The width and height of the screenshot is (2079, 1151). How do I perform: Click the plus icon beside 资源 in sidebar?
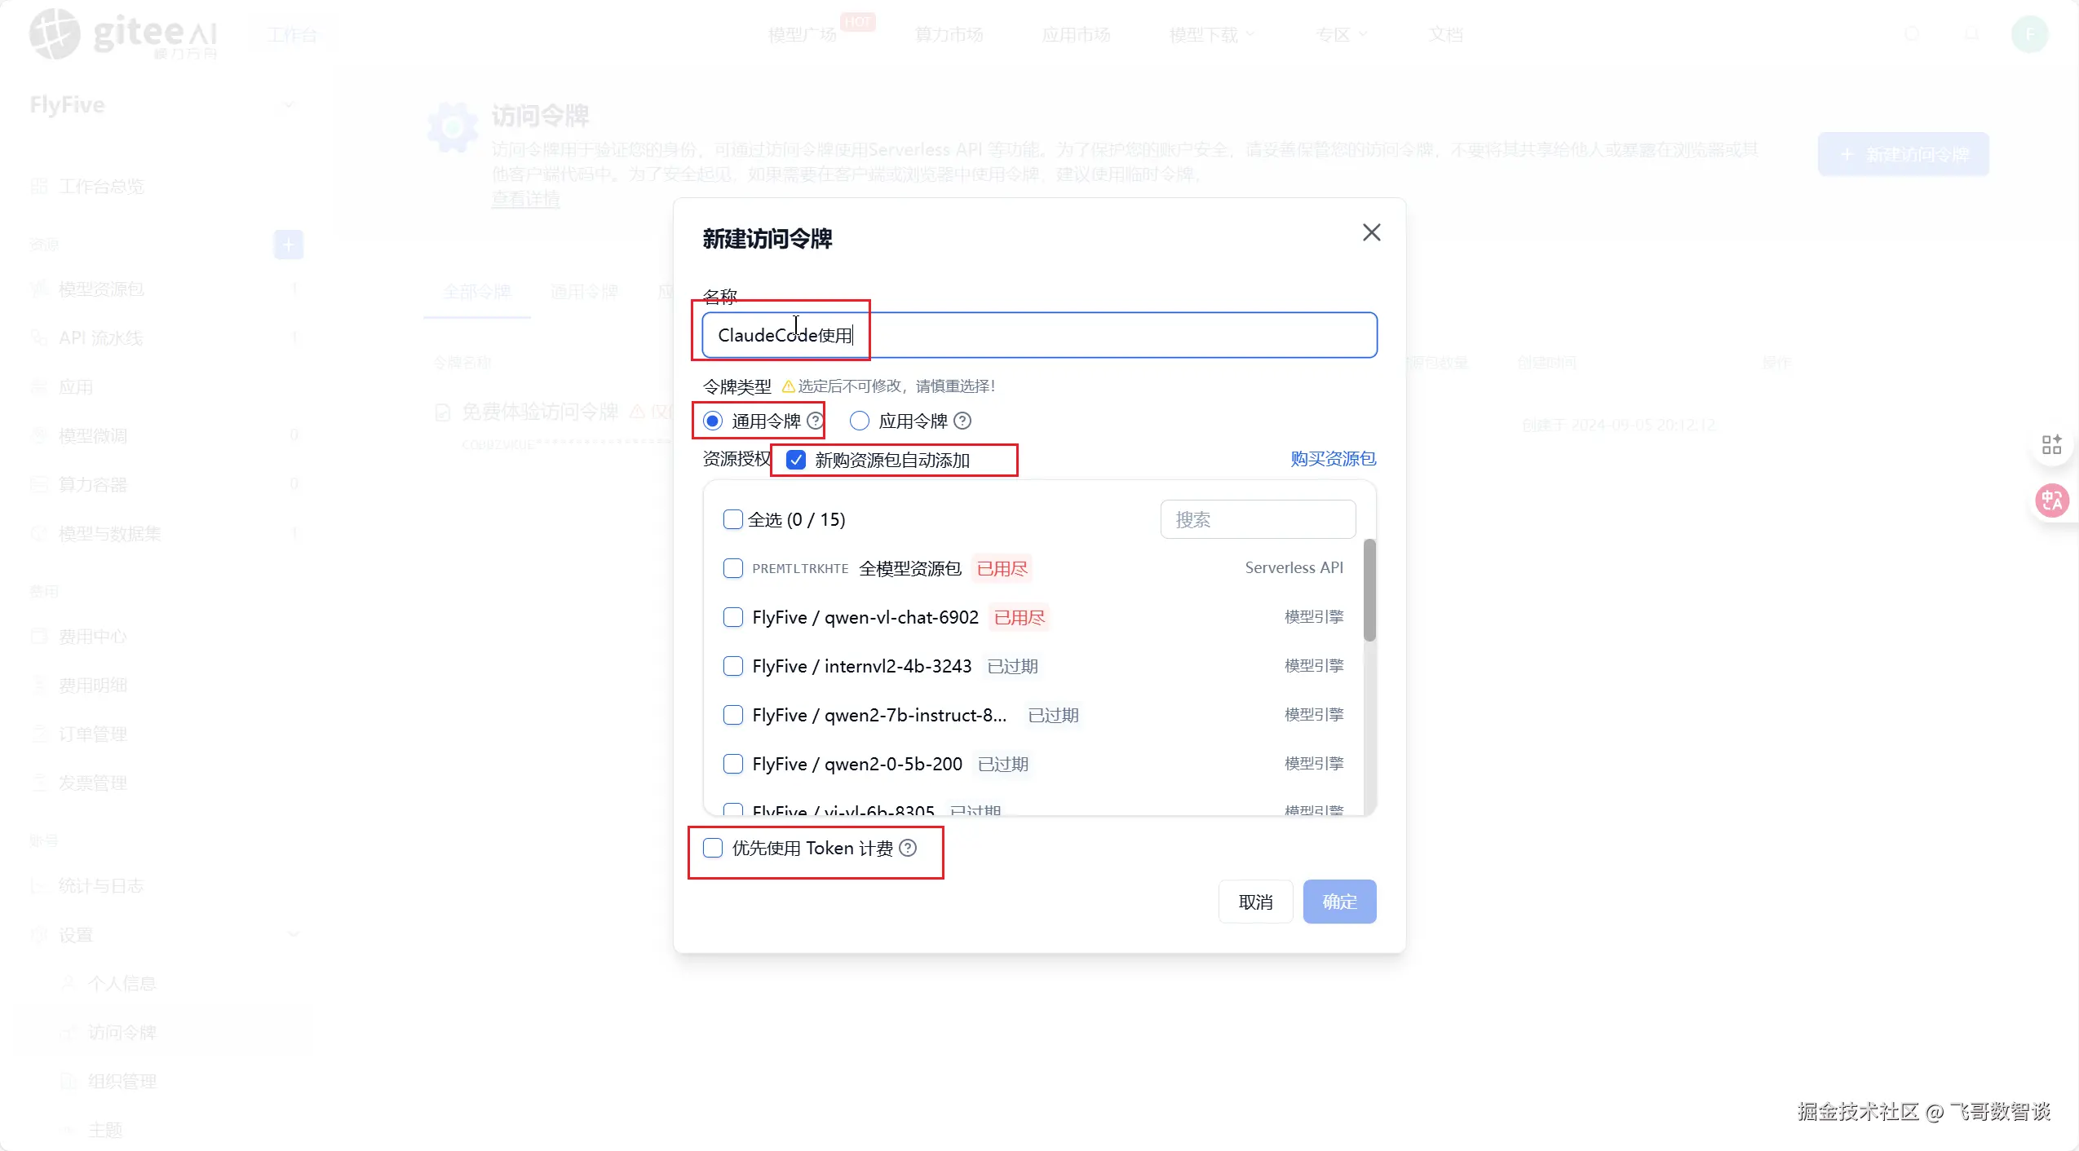(x=288, y=245)
